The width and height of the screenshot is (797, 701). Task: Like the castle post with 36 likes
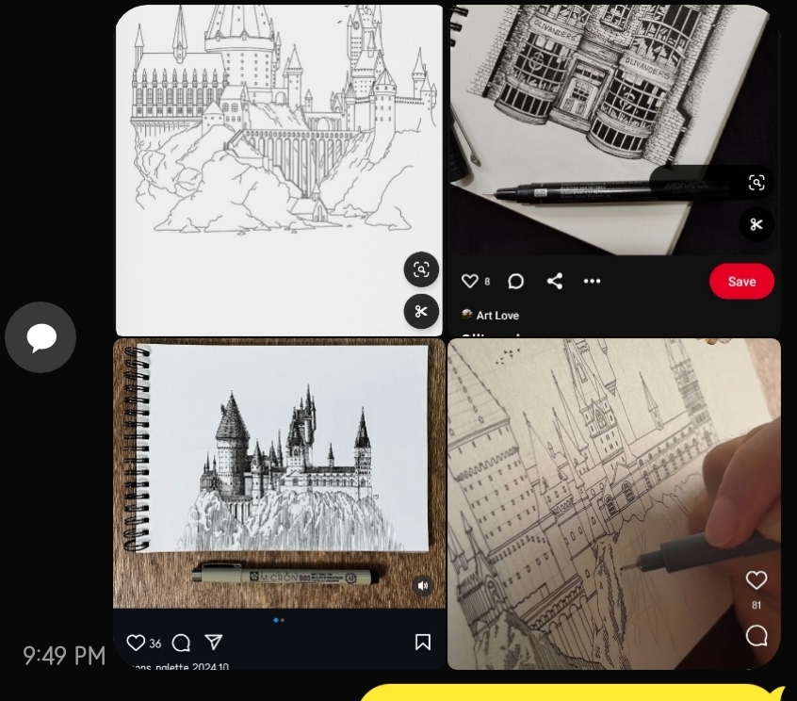(x=136, y=643)
